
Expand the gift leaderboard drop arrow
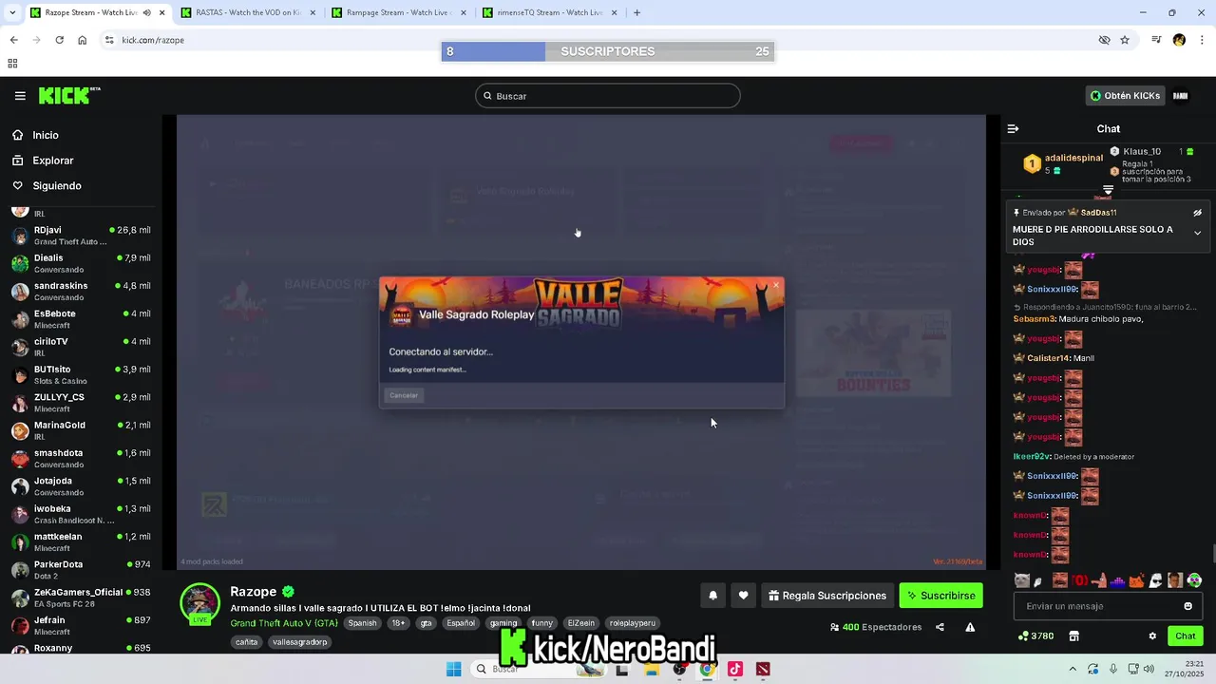pos(1108,190)
